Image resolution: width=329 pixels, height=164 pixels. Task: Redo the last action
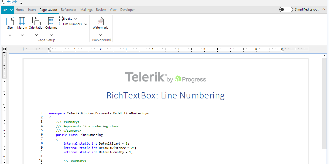[14, 2]
